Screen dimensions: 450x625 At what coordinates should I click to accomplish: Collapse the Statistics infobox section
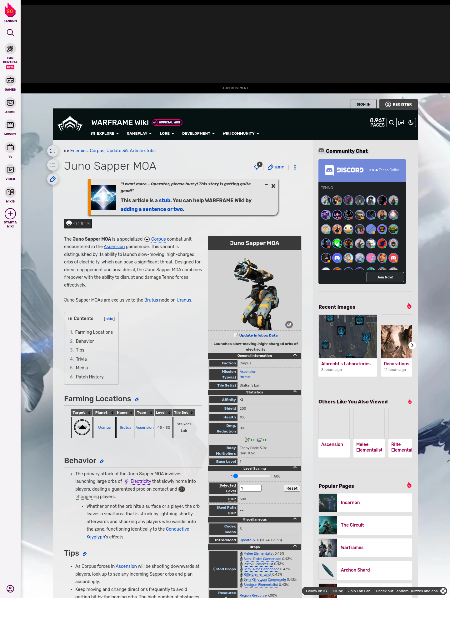pos(295,392)
